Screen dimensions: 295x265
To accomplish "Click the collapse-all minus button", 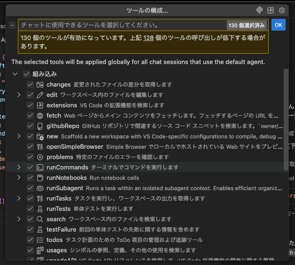I will tap(12, 25).
